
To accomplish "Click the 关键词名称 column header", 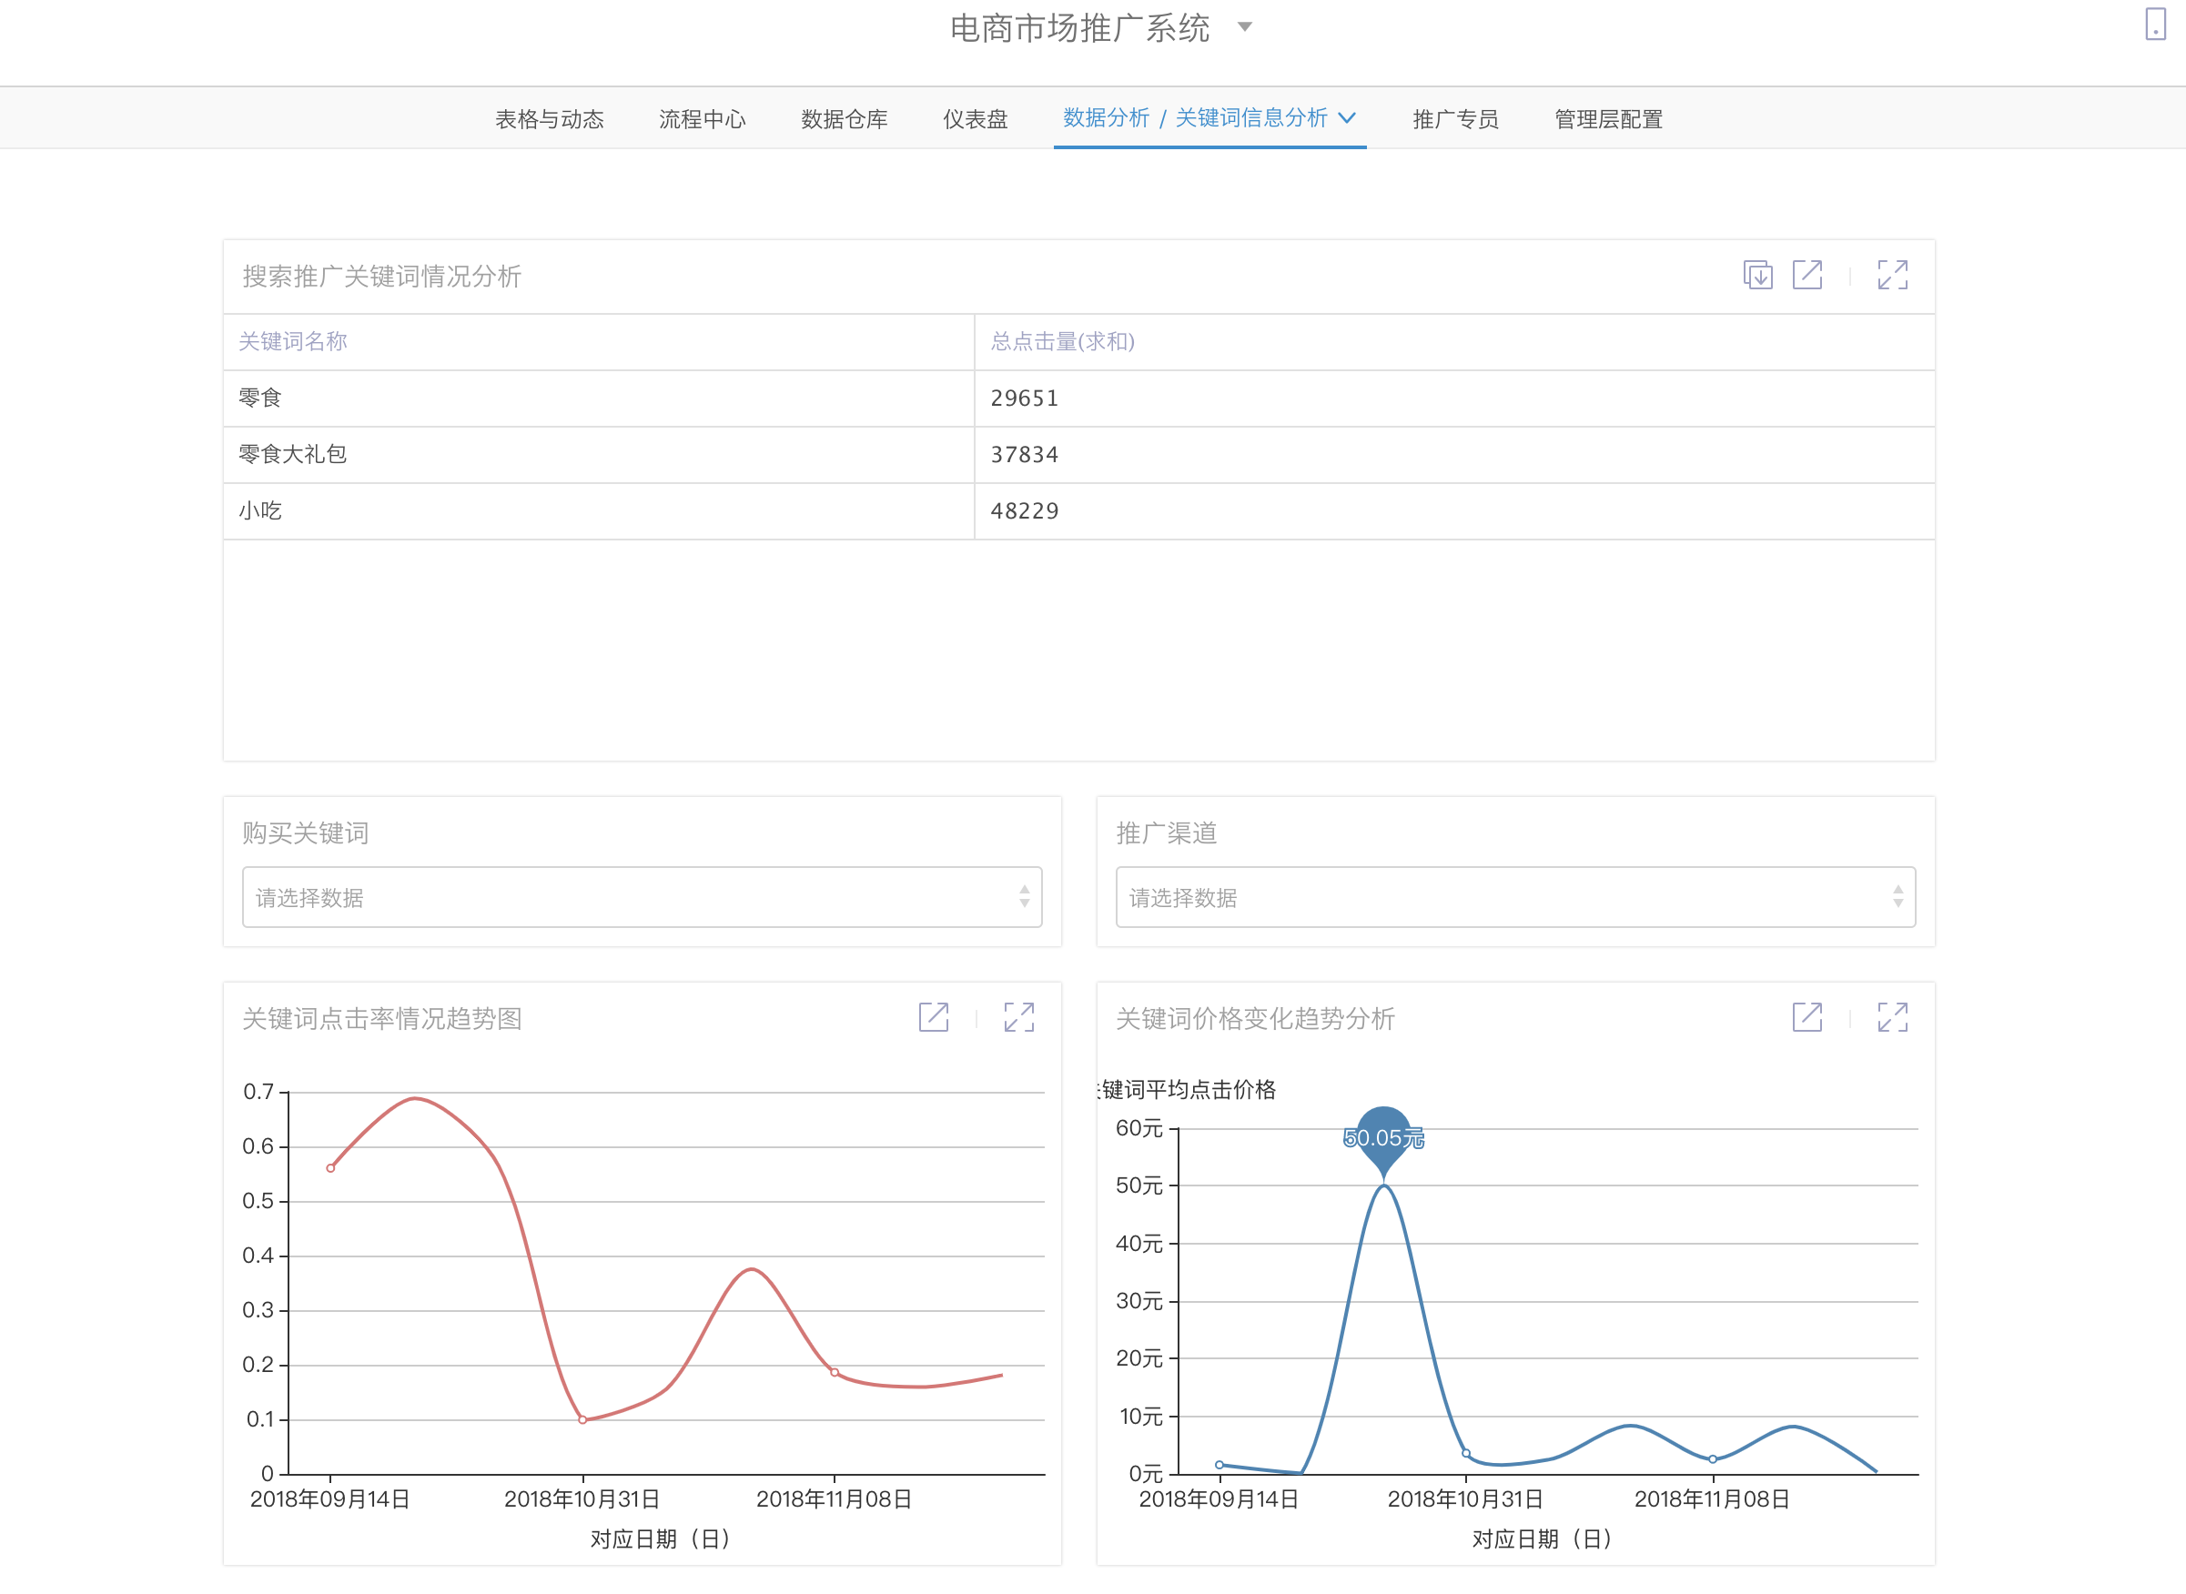I will tap(292, 341).
